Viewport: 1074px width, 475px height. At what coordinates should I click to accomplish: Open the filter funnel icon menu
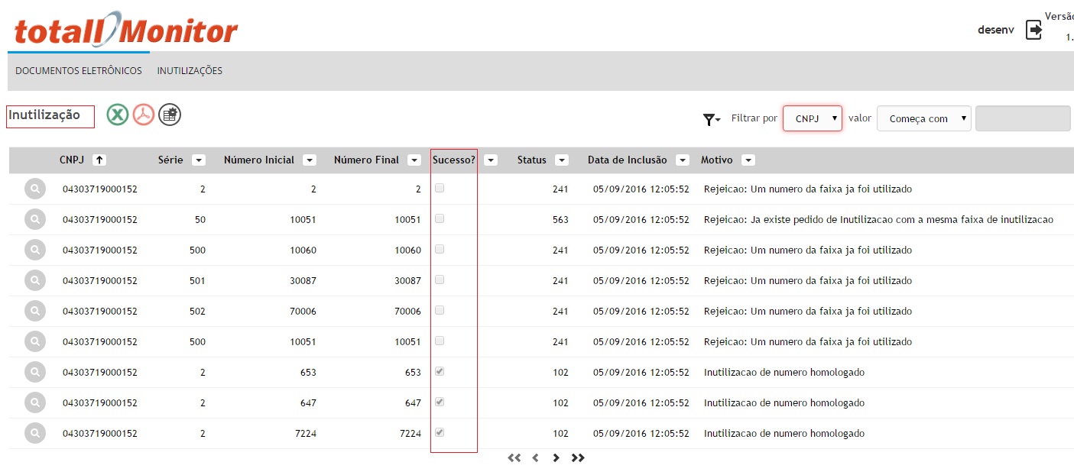(x=711, y=119)
